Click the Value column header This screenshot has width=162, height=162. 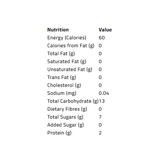[105, 30]
